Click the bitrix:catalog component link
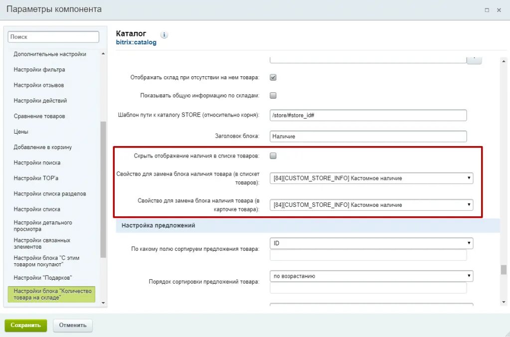 (136, 42)
